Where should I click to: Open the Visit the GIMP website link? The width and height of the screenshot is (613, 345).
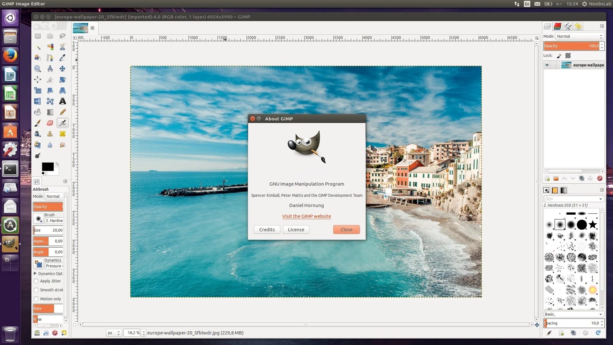(306, 216)
